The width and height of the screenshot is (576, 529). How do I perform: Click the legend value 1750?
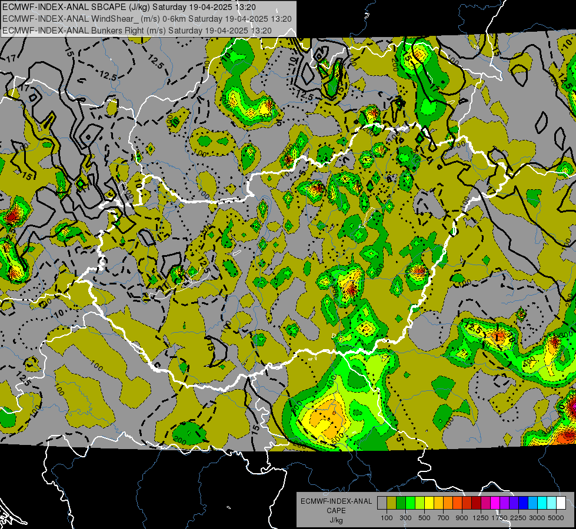coord(500,518)
